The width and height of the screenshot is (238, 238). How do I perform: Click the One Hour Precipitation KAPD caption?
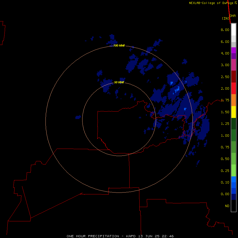120,236
